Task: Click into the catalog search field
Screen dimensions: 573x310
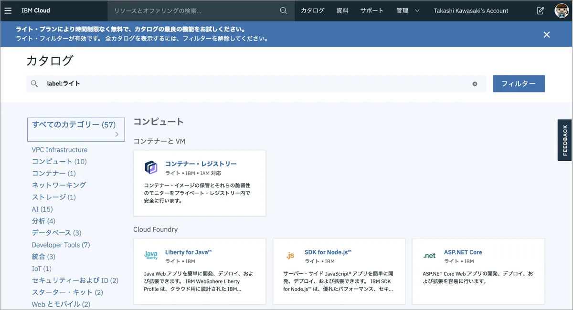Action: [255, 83]
